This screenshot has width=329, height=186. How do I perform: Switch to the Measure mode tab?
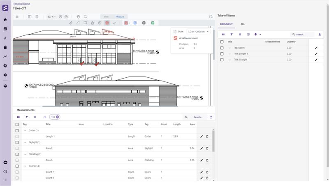click(120, 16)
